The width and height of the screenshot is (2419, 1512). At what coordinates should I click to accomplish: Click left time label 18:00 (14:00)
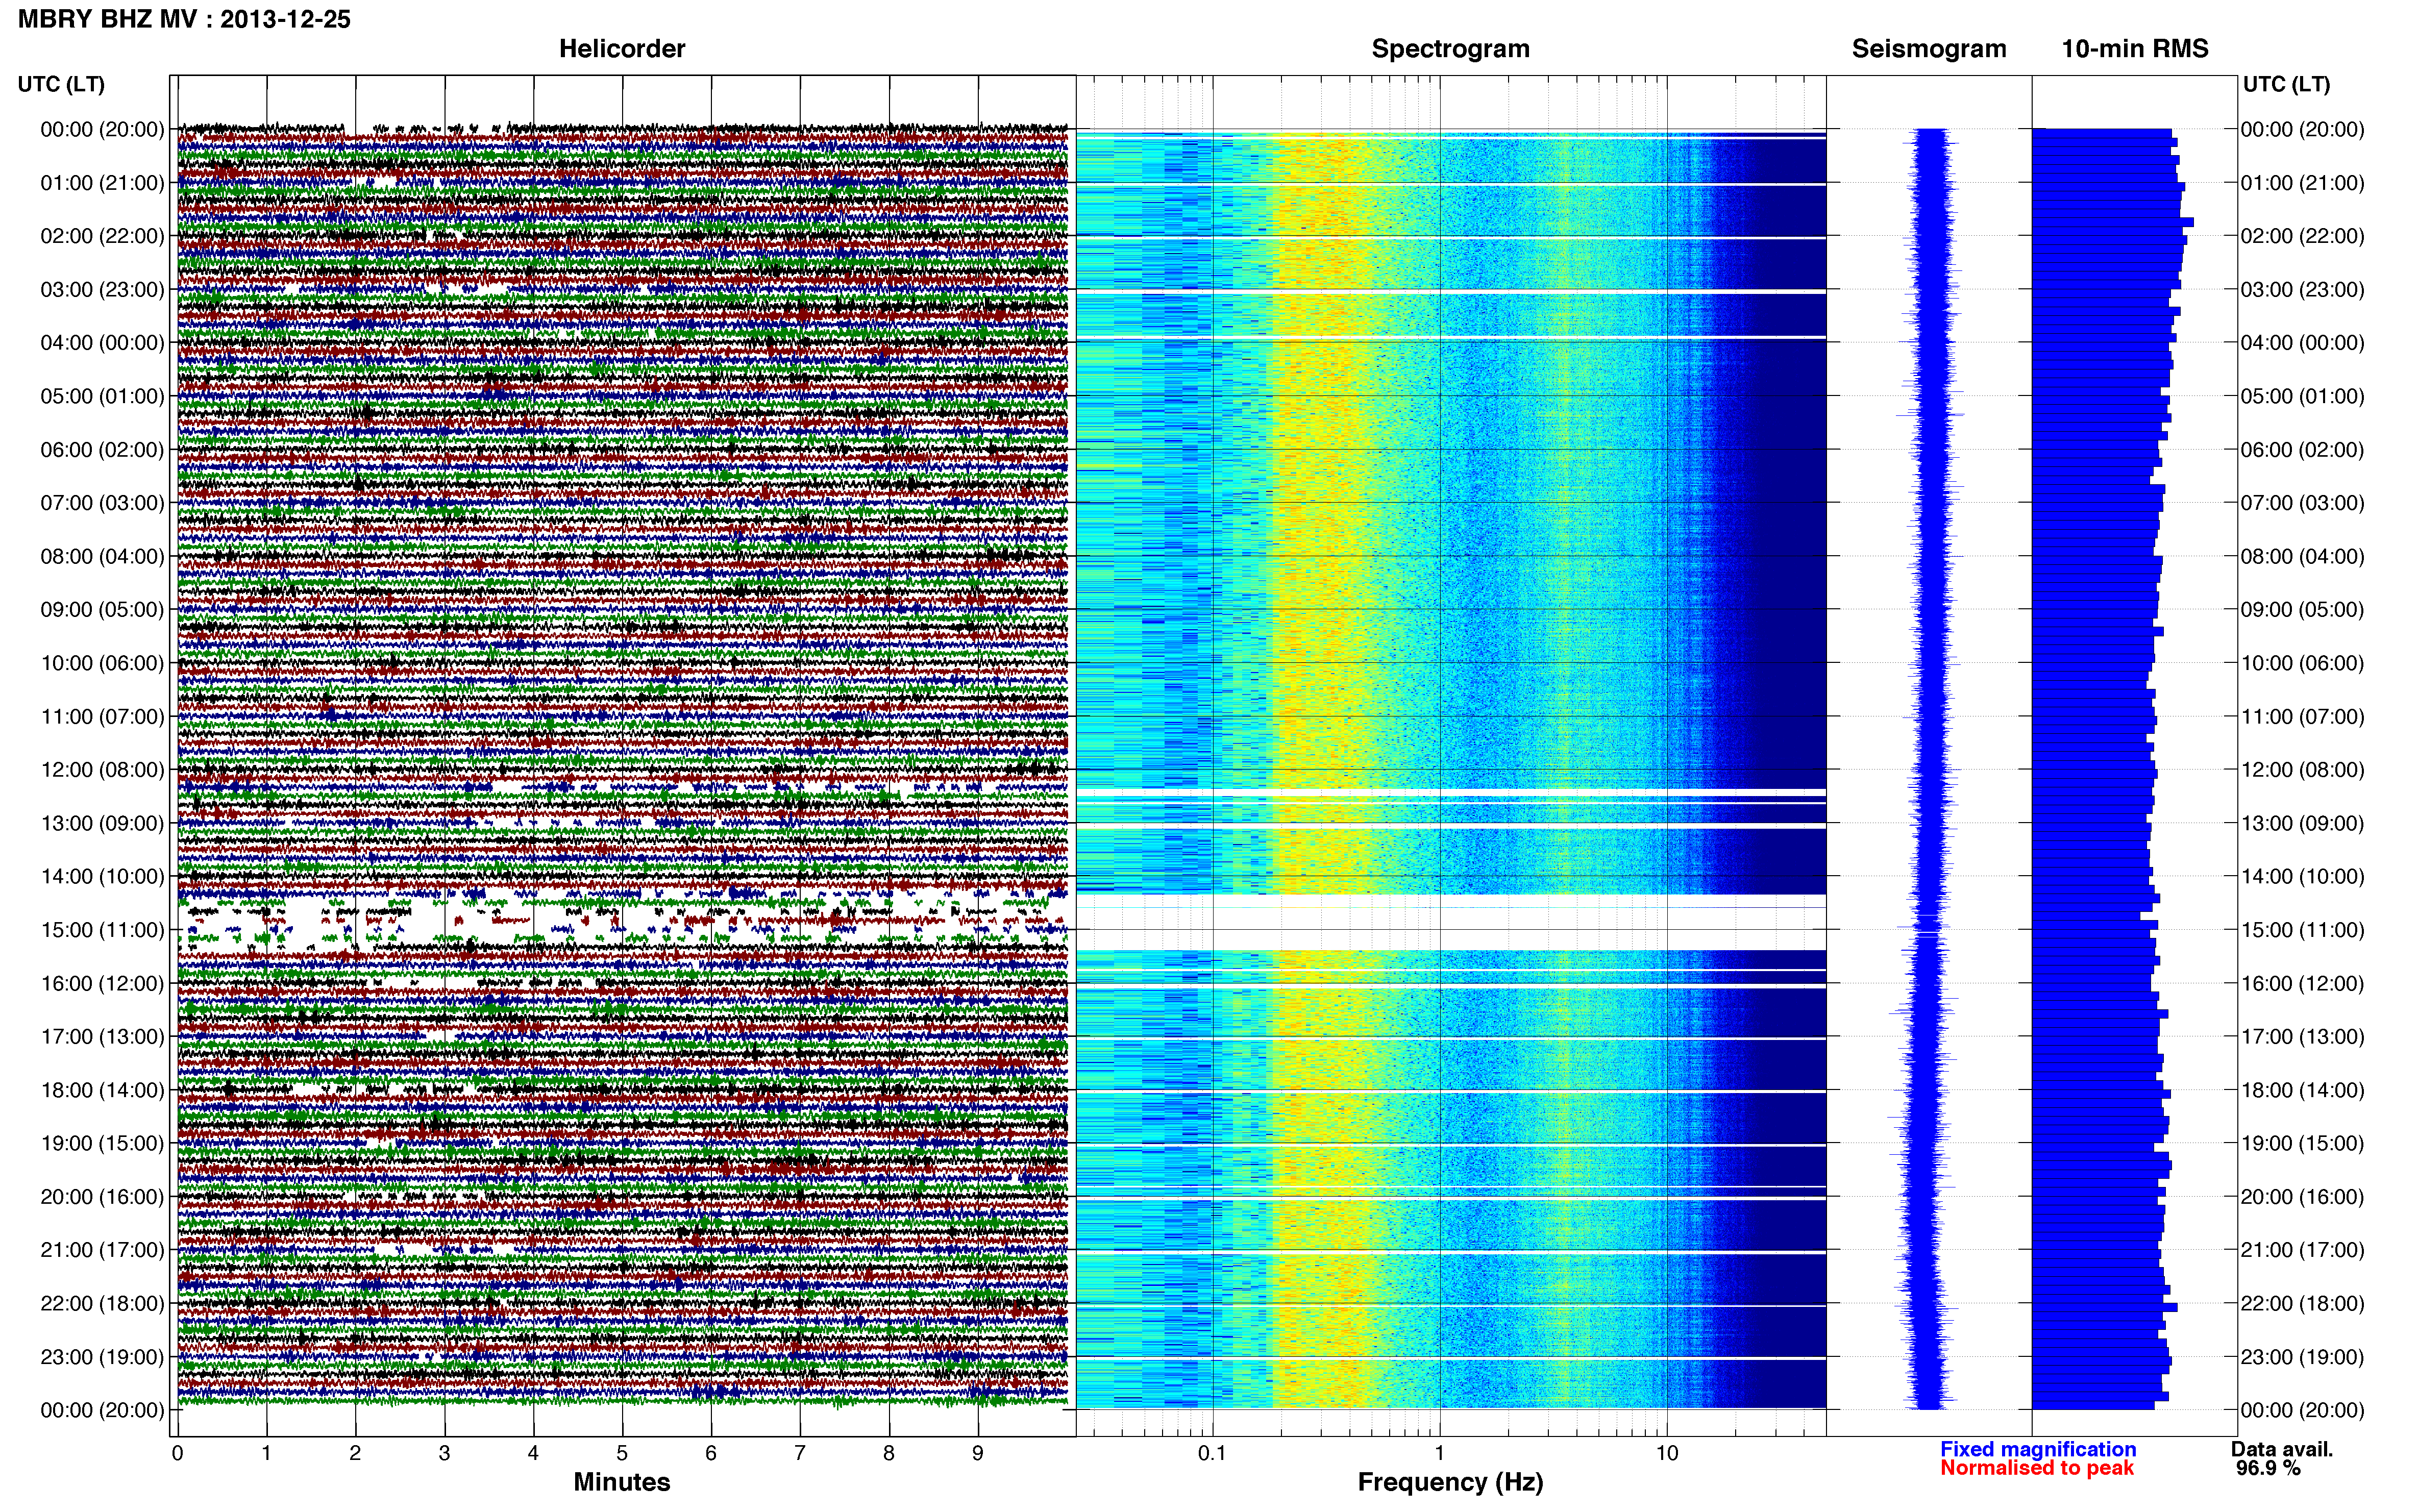click(102, 1090)
